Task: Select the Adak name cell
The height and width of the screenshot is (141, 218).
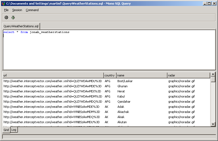Action: tap(121, 107)
